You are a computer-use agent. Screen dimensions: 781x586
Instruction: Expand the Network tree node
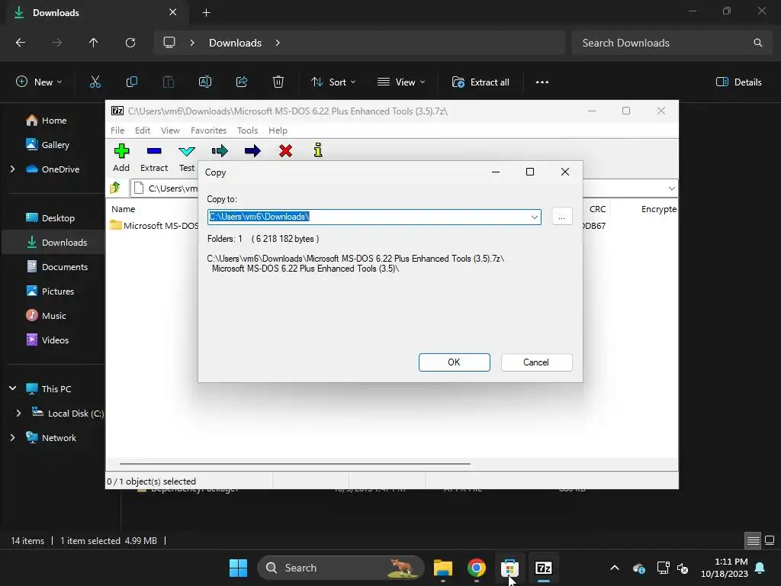coord(12,437)
